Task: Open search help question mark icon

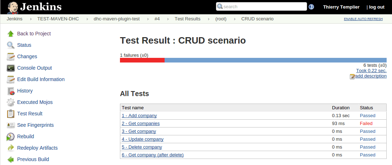Action: point(311,7)
